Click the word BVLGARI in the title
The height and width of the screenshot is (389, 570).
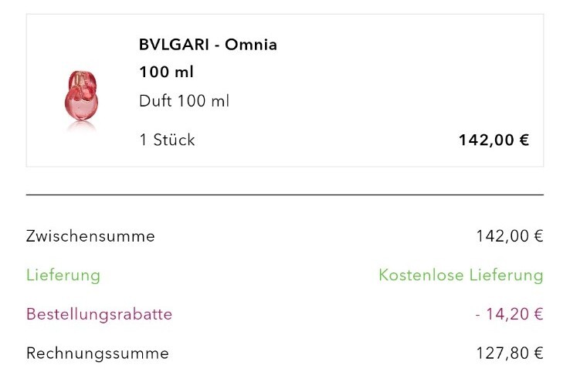point(174,45)
